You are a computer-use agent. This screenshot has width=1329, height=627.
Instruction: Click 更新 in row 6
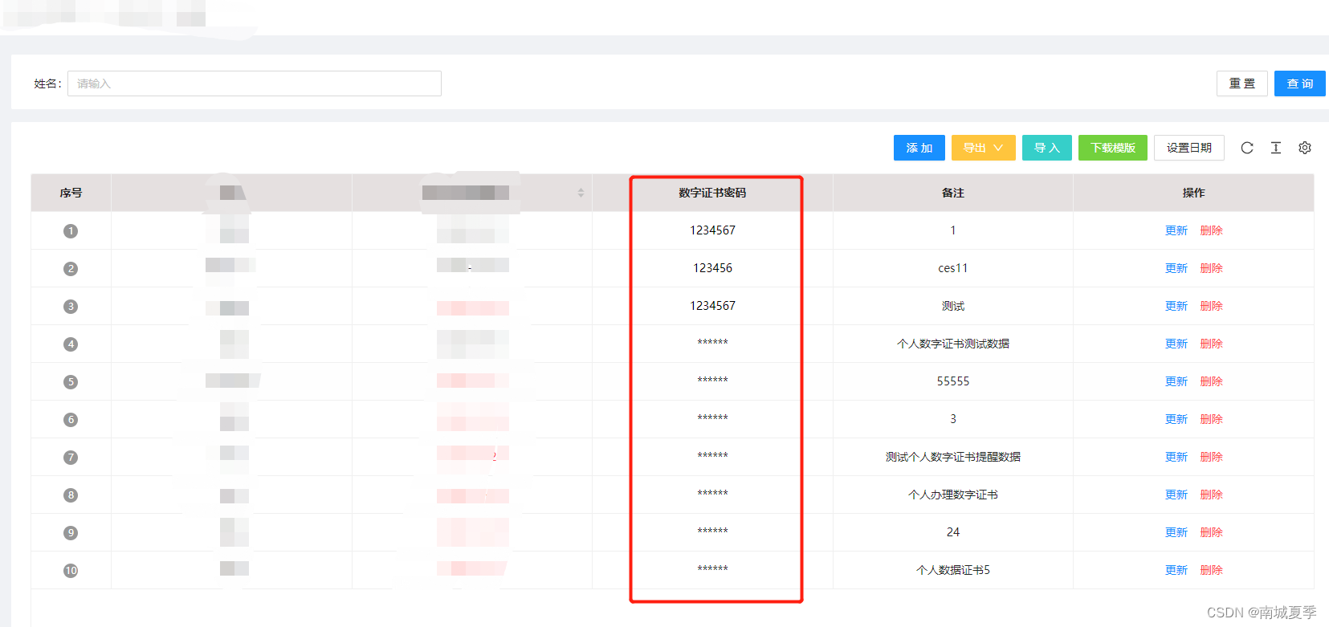pyautogui.click(x=1176, y=419)
